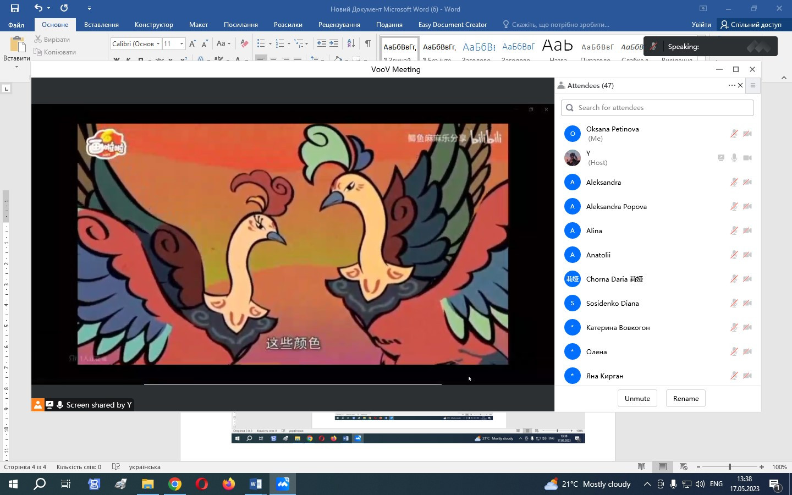Screen dimensions: 792x495
Task: Open VooV Meeting from the taskbar
Action: coord(283,484)
